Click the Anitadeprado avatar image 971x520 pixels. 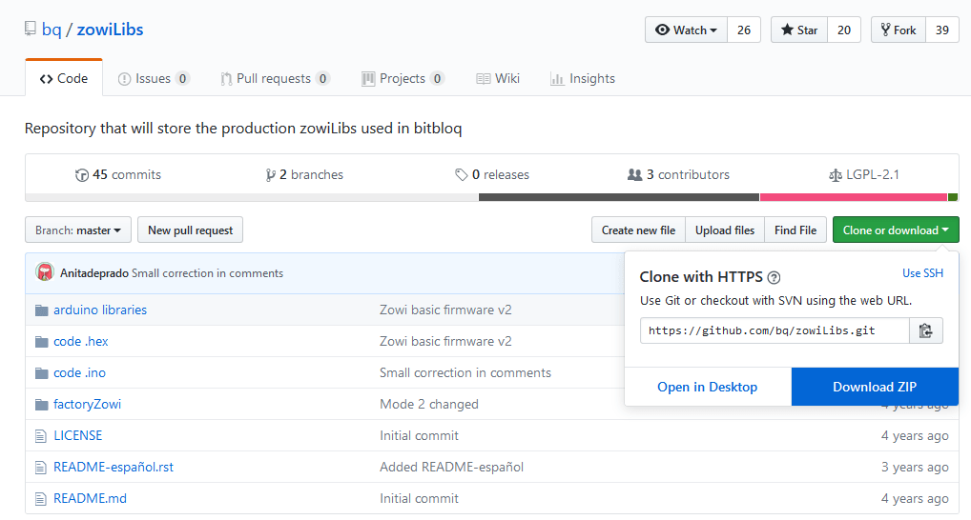[45, 272]
